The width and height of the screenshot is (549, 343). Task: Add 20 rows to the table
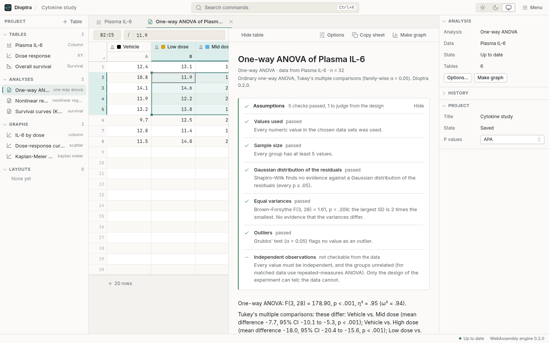click(120, 284)
